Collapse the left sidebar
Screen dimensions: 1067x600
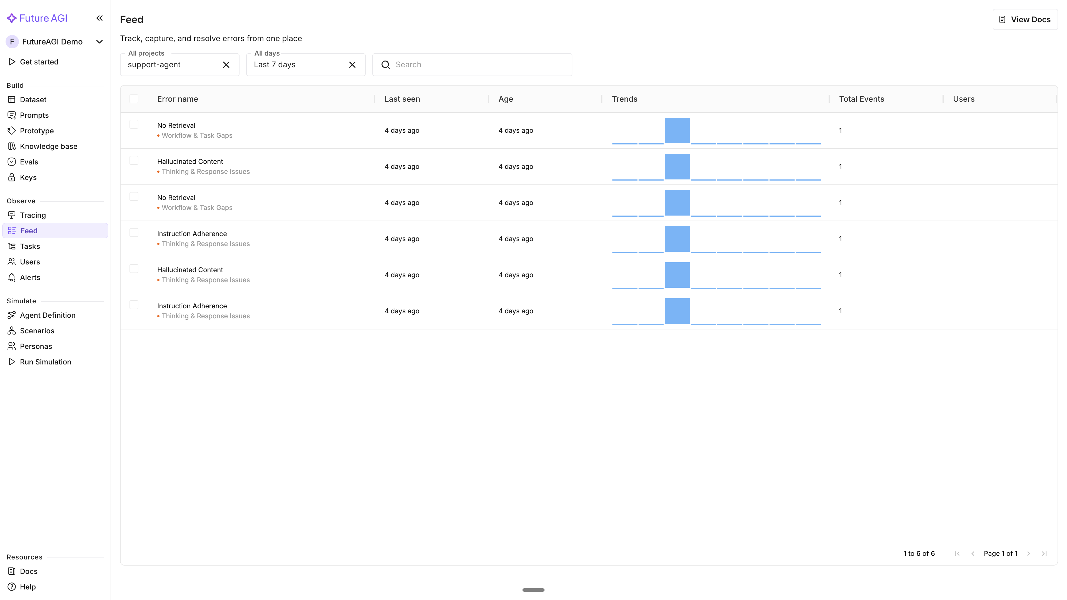(99, 18)
